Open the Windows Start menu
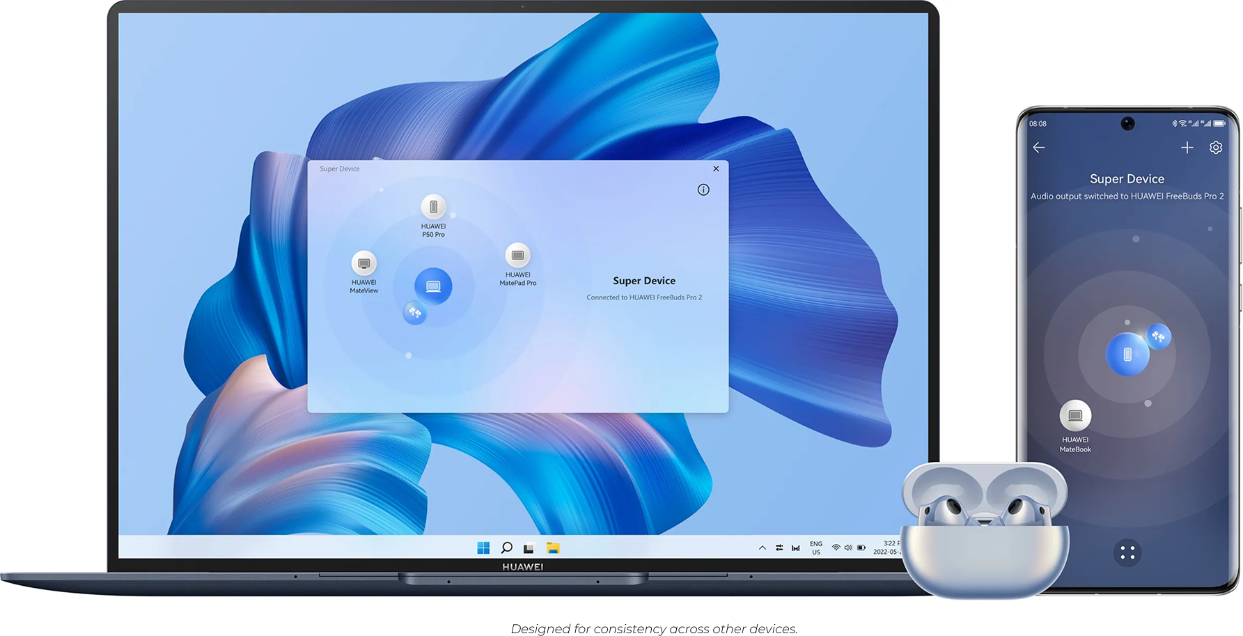 (x=483, y=548)
